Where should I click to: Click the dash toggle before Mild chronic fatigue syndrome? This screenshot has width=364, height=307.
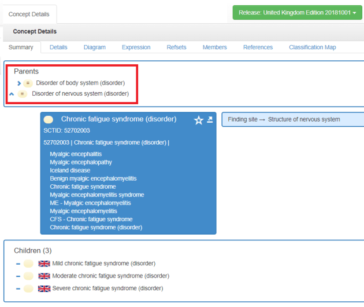(x=18, y=264)
